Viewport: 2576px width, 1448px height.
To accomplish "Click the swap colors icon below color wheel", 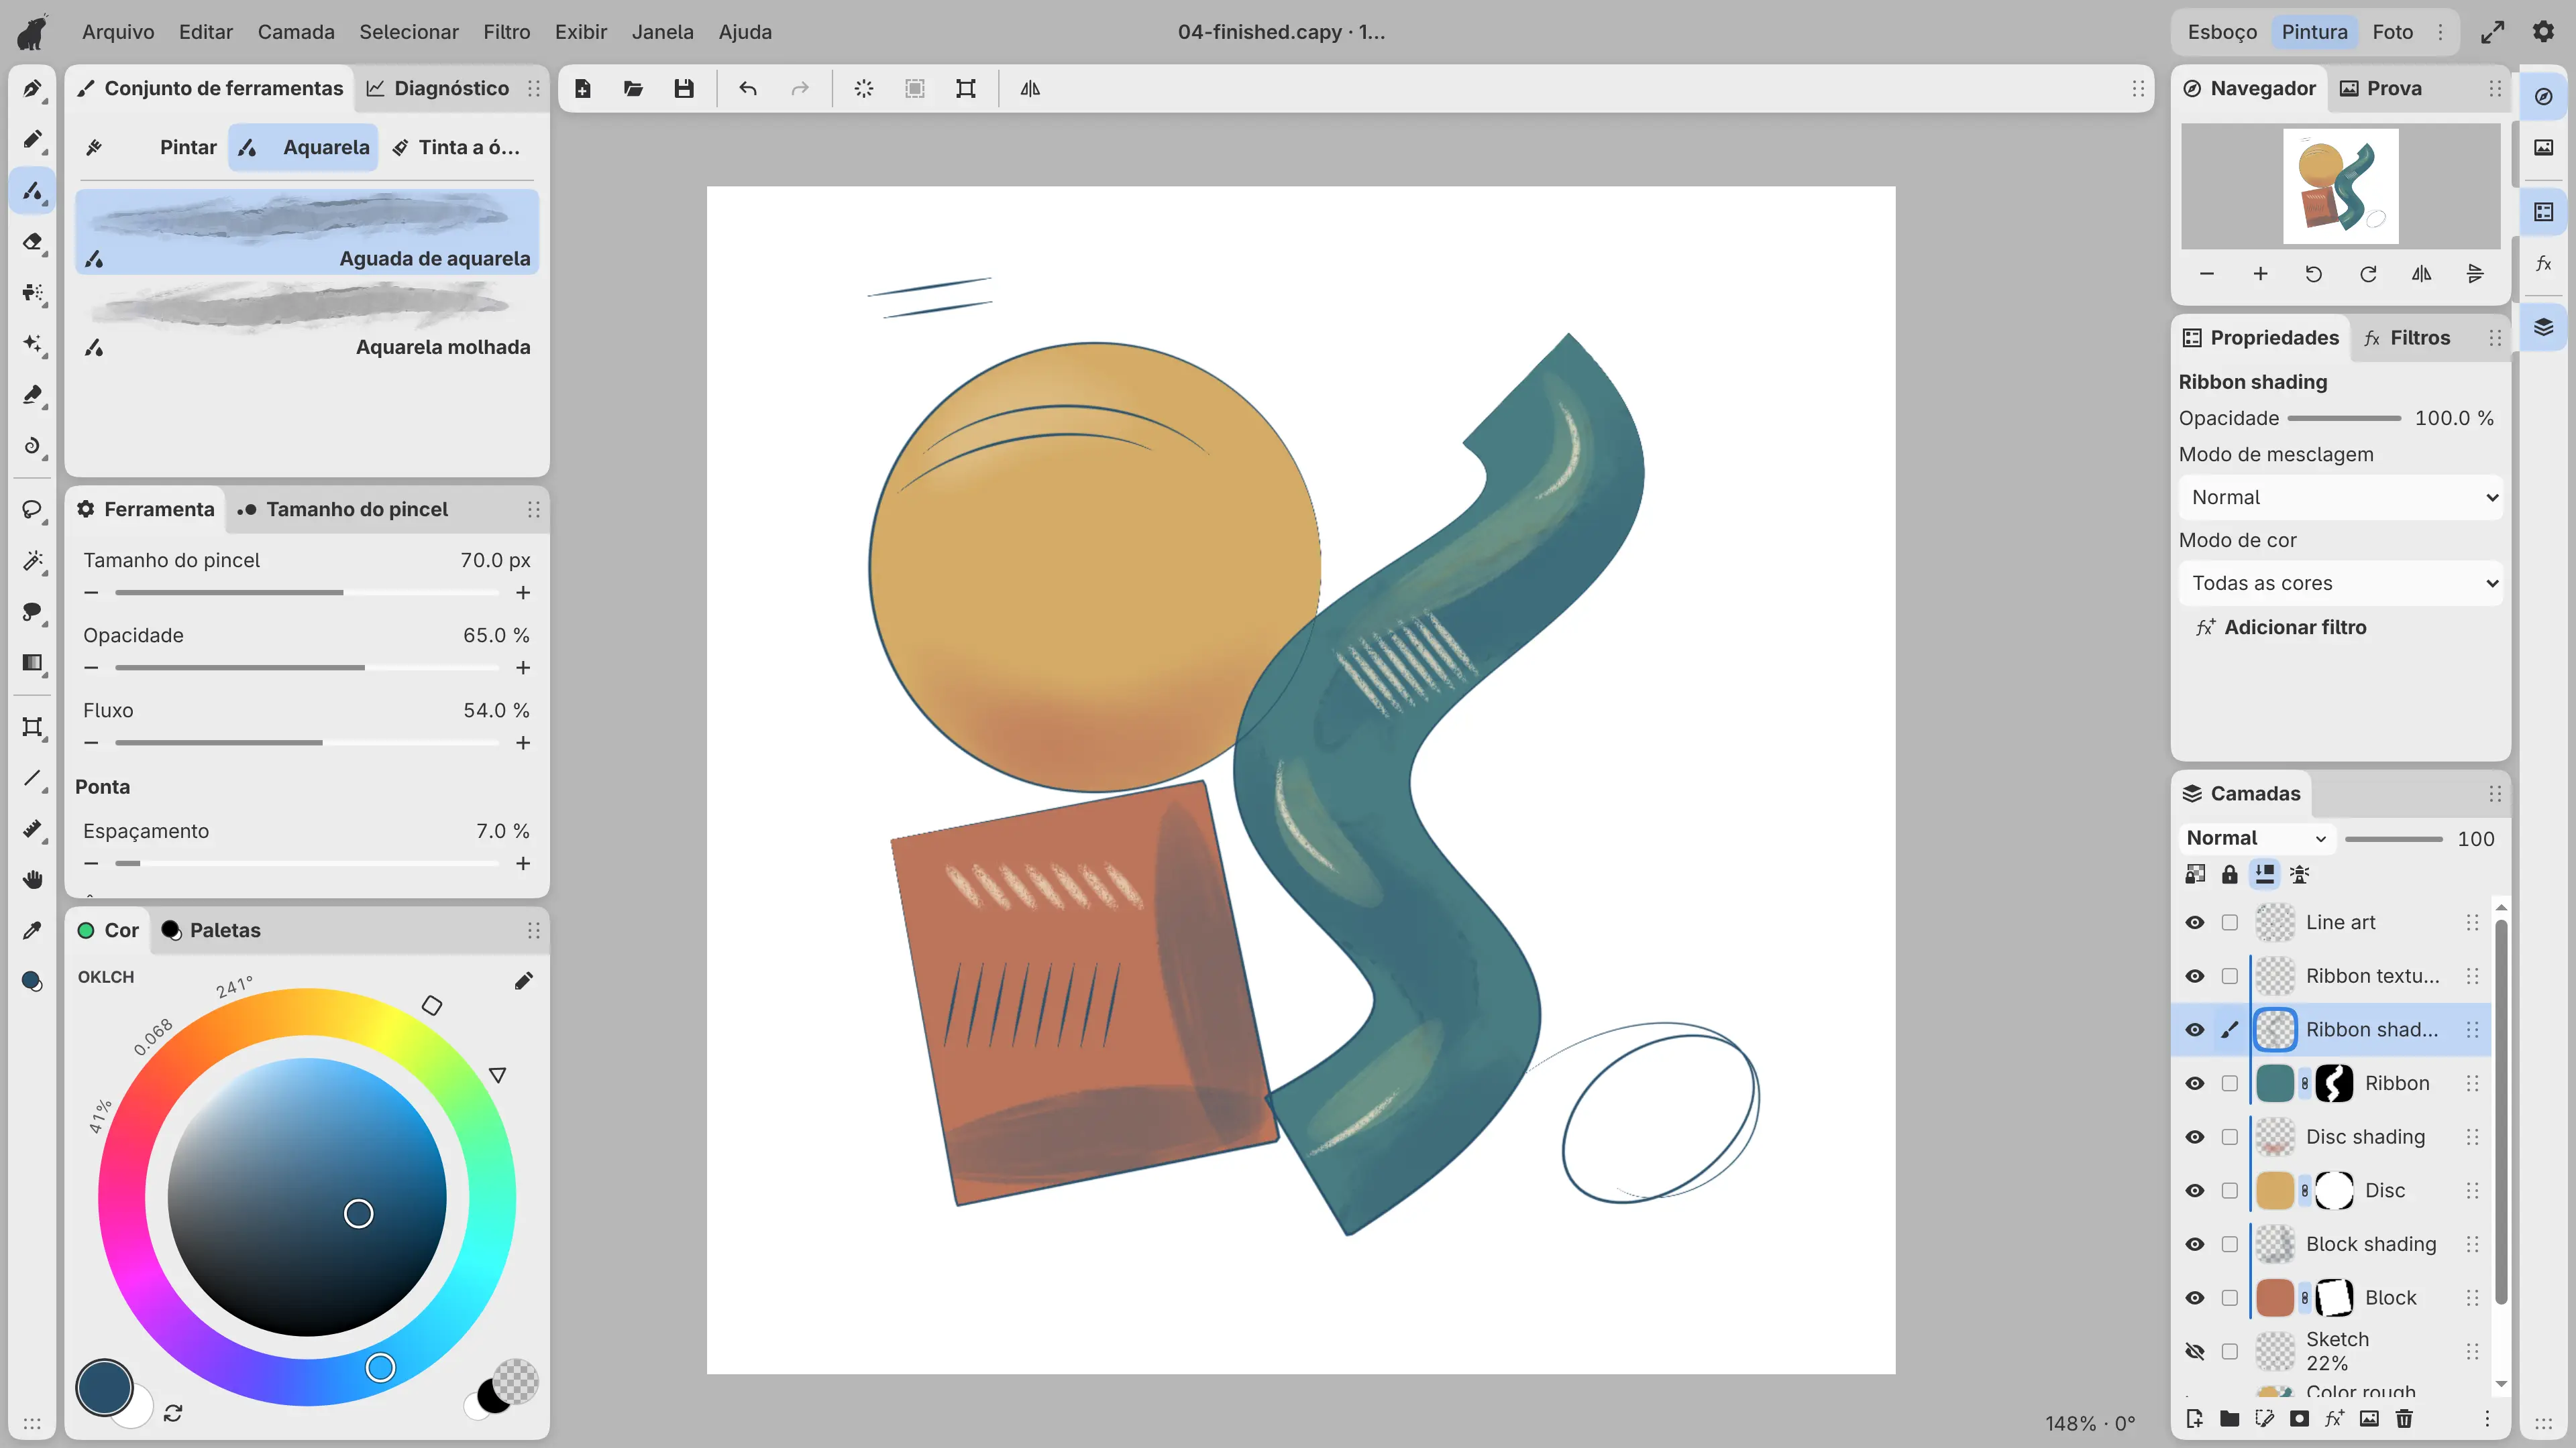I will click(x=173, y=1413).
